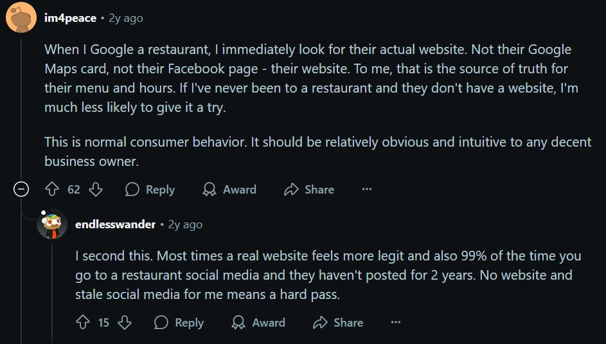This screenshot has height=344, width=606.
Task: Open endlesswander username profile link
Action: [115, 224]
